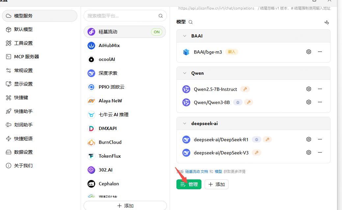Click the tool-use tag on Qwen2.5-7B-Instruct

pos(245,89)
